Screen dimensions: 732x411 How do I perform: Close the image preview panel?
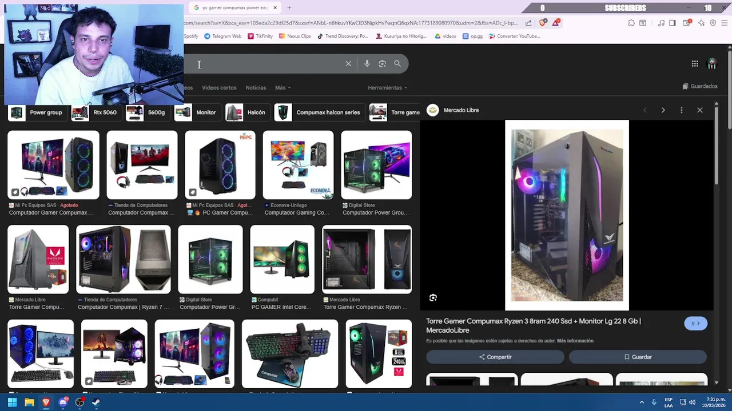(x=700, y=110)
